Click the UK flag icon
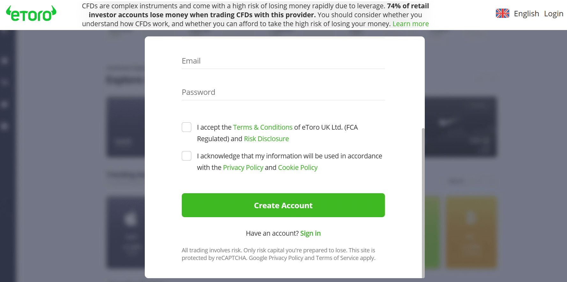 (x=502, y=13)
